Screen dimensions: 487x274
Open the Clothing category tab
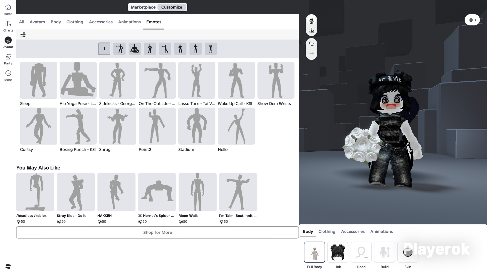(x=75, y=22)
